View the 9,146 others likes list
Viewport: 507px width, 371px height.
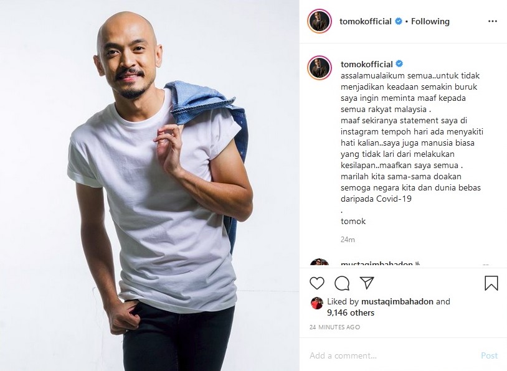(x=351, y=312)
